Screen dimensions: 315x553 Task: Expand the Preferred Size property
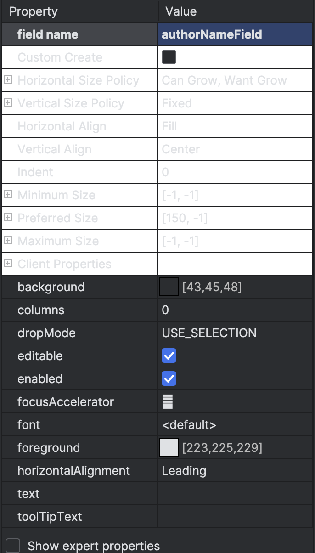click(x=7, y=218)
